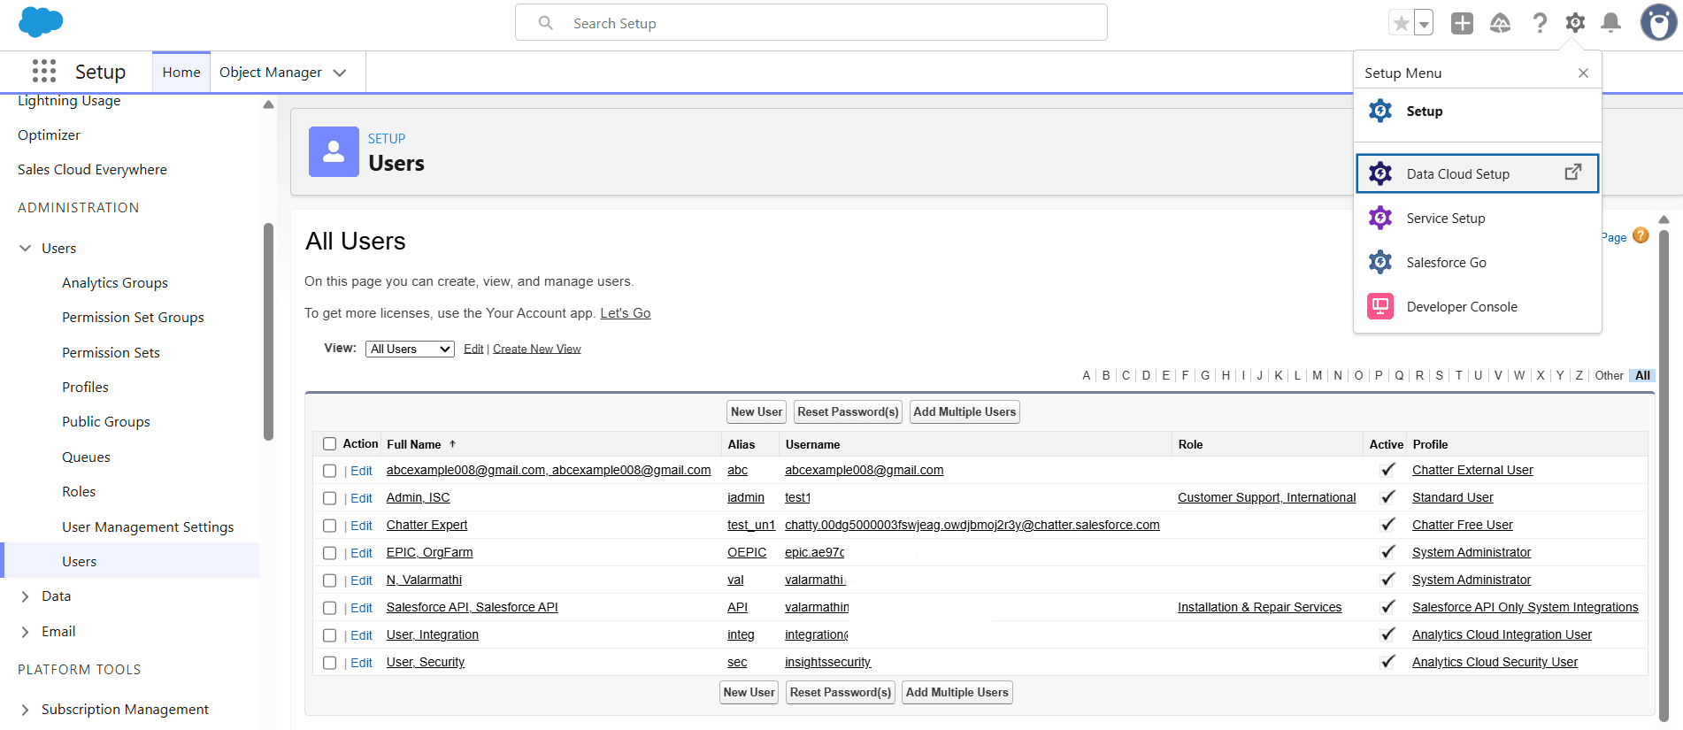Click the Trailhead guidance icon

click(x=1501, y=23)
